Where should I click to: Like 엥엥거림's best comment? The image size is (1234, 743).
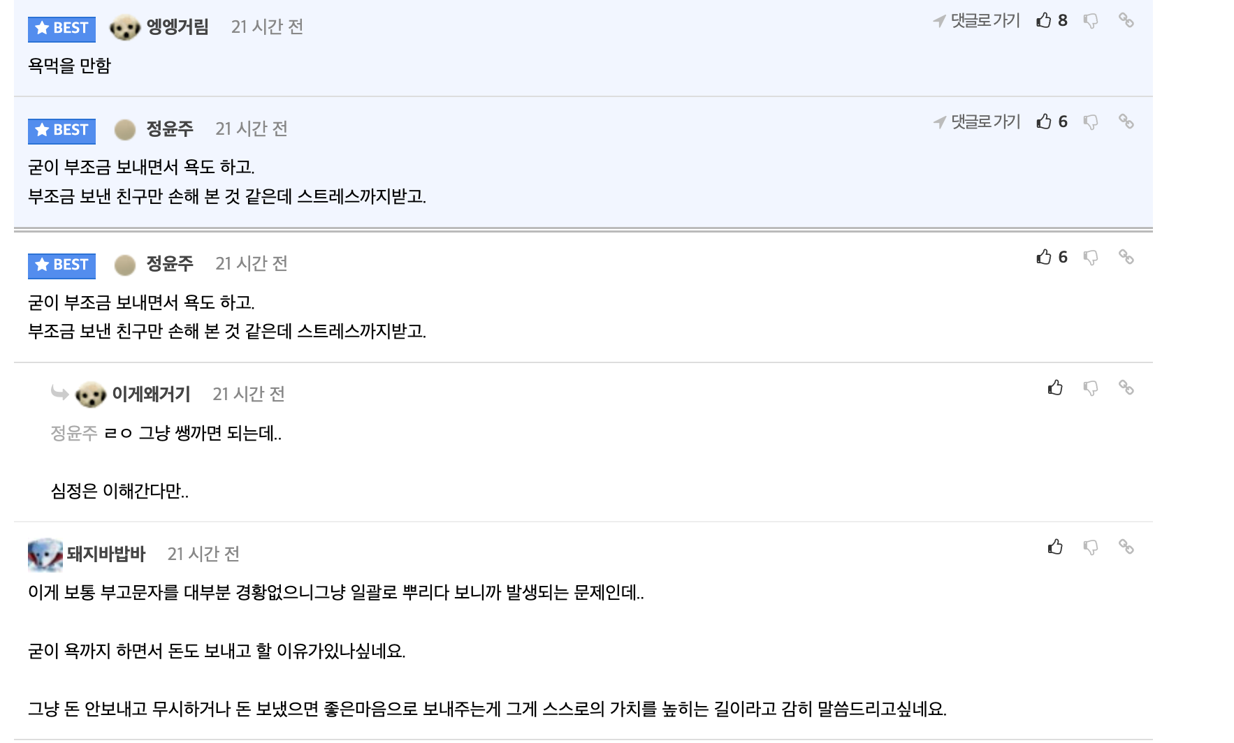[x=1044, y=20]
